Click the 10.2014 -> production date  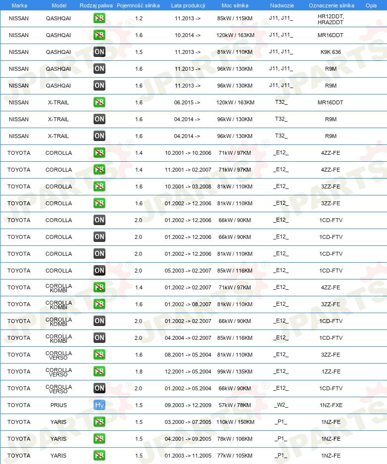click(x=188, y=35)
